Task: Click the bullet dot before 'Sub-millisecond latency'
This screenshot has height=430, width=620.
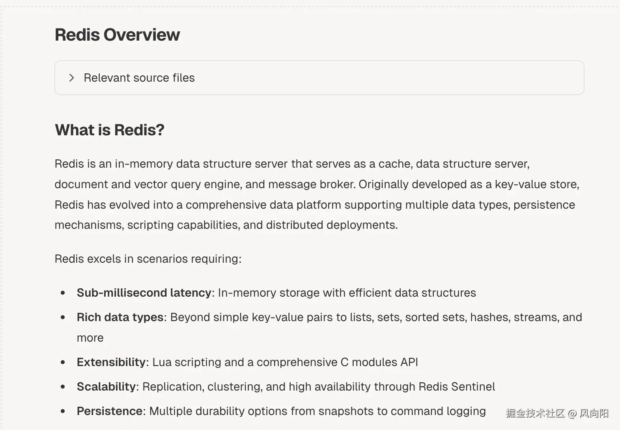Action: (x=63, y=293)
